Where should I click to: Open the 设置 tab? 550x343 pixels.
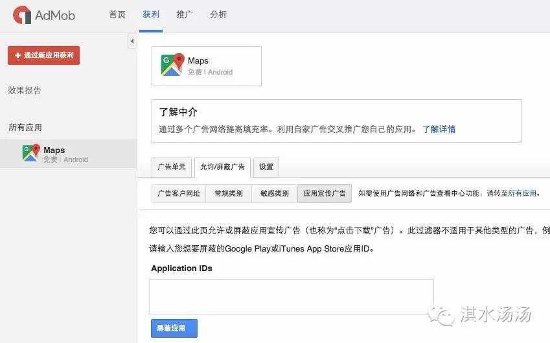coord(266,167)
